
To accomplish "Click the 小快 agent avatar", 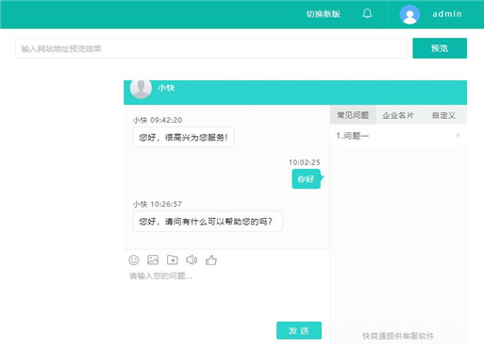I will [x=141, y=89].
